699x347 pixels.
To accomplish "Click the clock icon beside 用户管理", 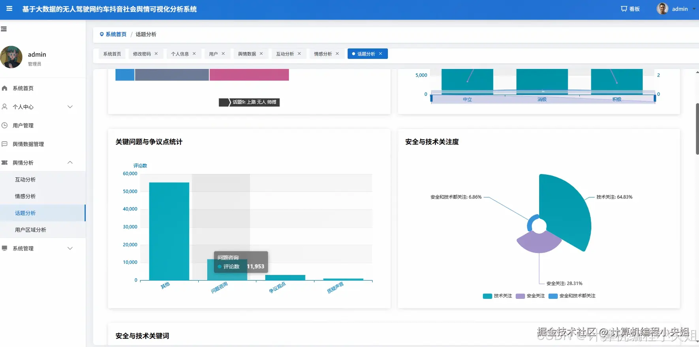I will pyautogui.click(x=5, y=125).
